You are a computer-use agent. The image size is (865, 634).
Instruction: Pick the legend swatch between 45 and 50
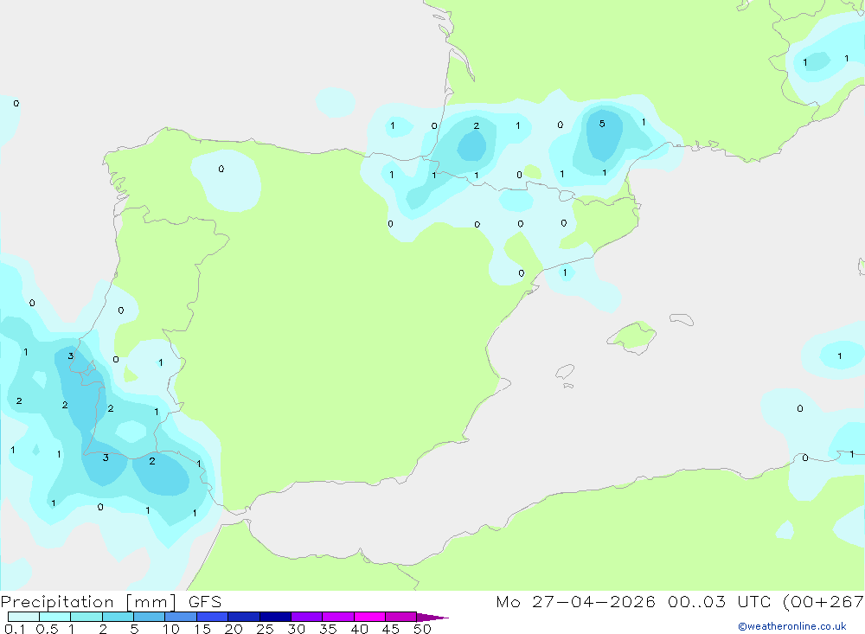400,617
